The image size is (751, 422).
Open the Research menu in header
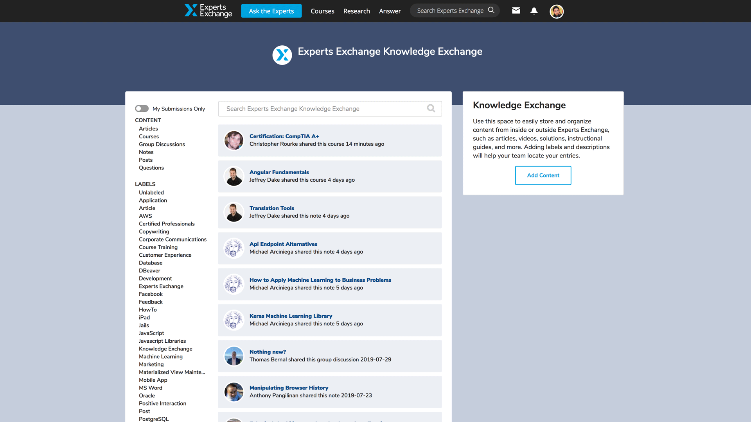[356, 11]
